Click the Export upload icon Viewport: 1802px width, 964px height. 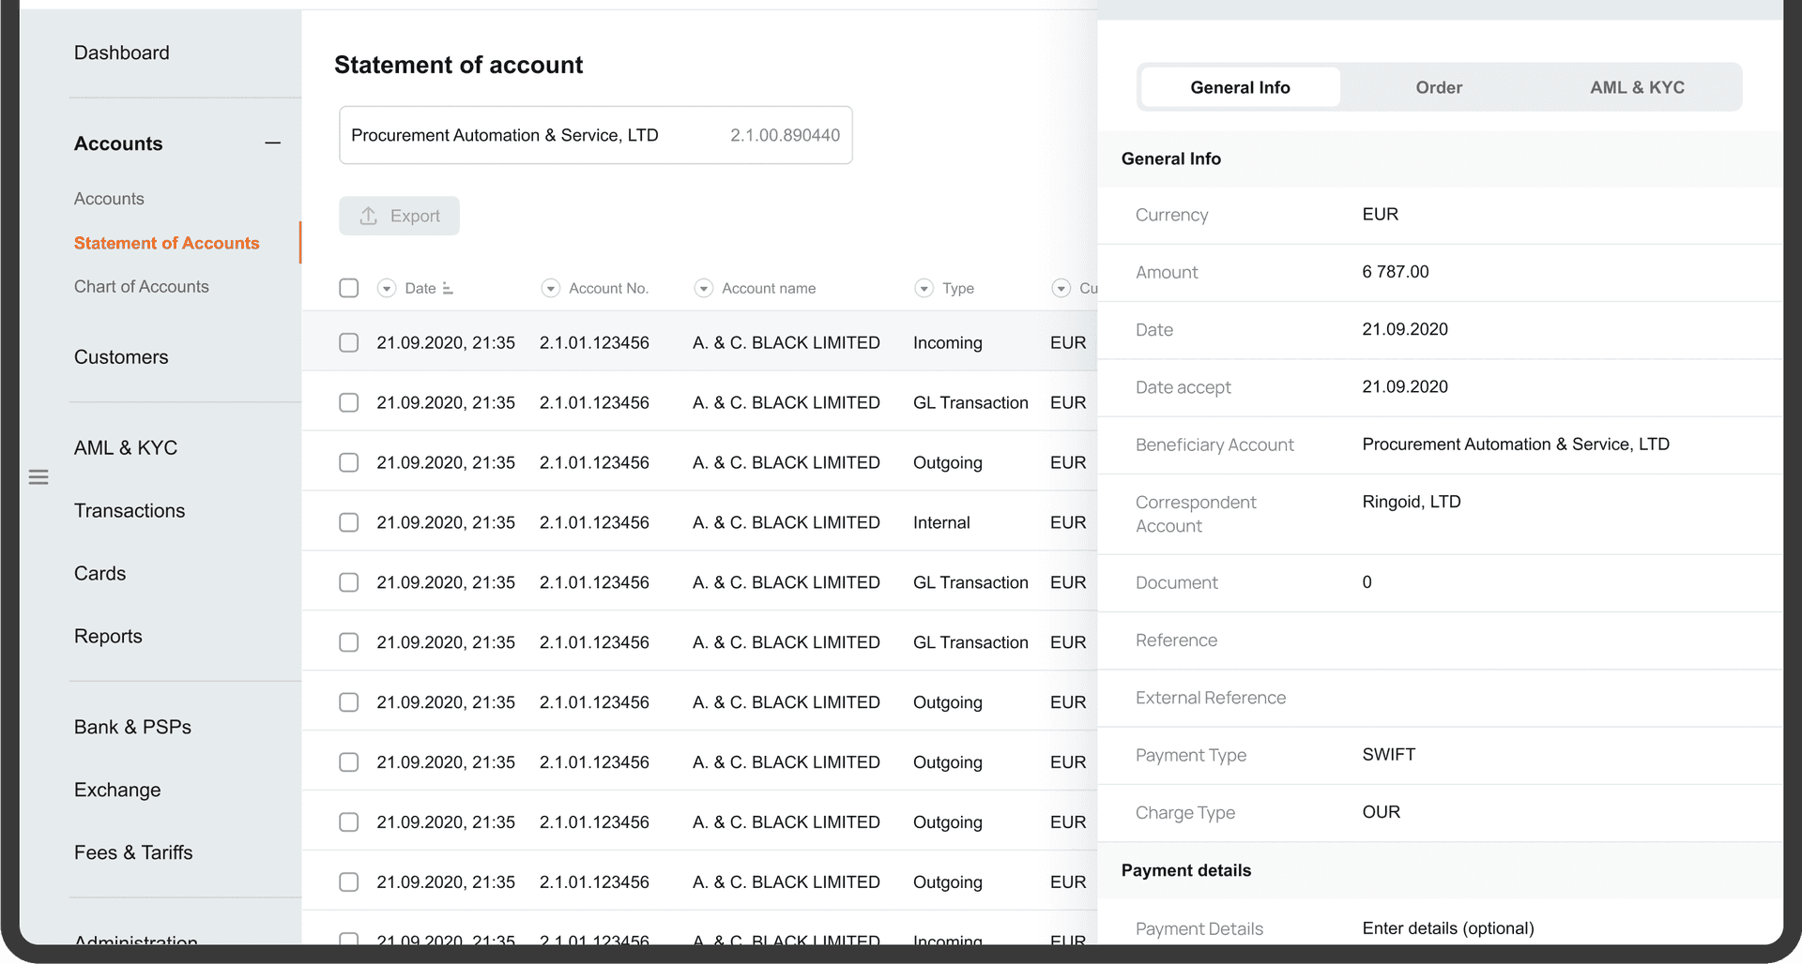369,216
